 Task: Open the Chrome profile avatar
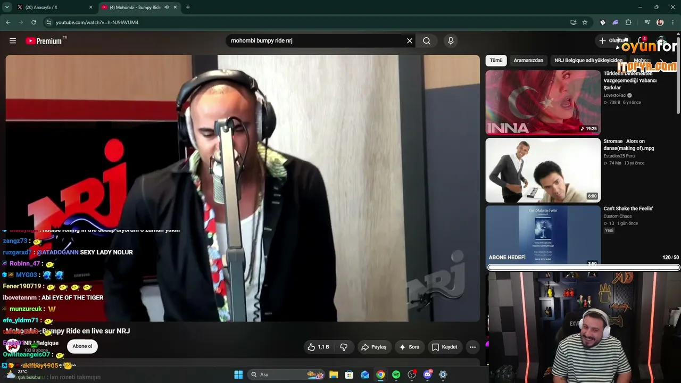tap(660, 22)
